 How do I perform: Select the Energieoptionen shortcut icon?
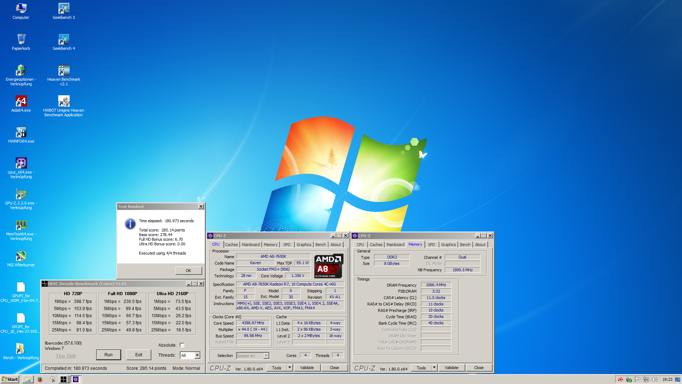pyautogui.click(x=21, y=75)
